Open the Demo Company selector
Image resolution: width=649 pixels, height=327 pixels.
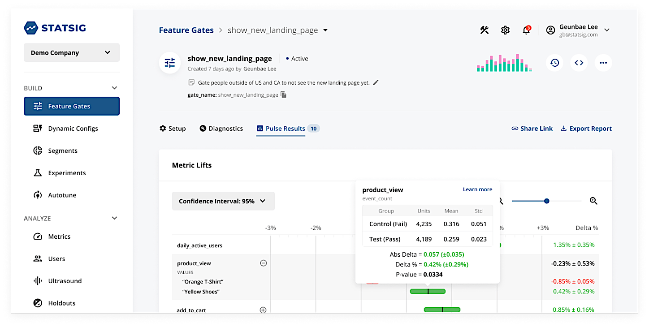[x=72, y=52]
